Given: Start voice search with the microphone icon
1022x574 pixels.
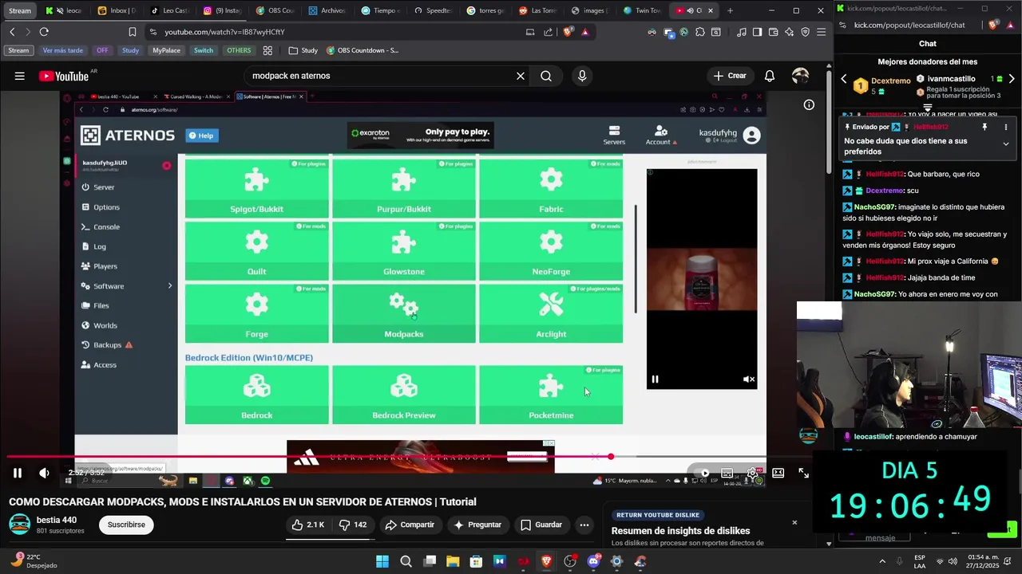Looking at the screenshot, I should 582,76.
